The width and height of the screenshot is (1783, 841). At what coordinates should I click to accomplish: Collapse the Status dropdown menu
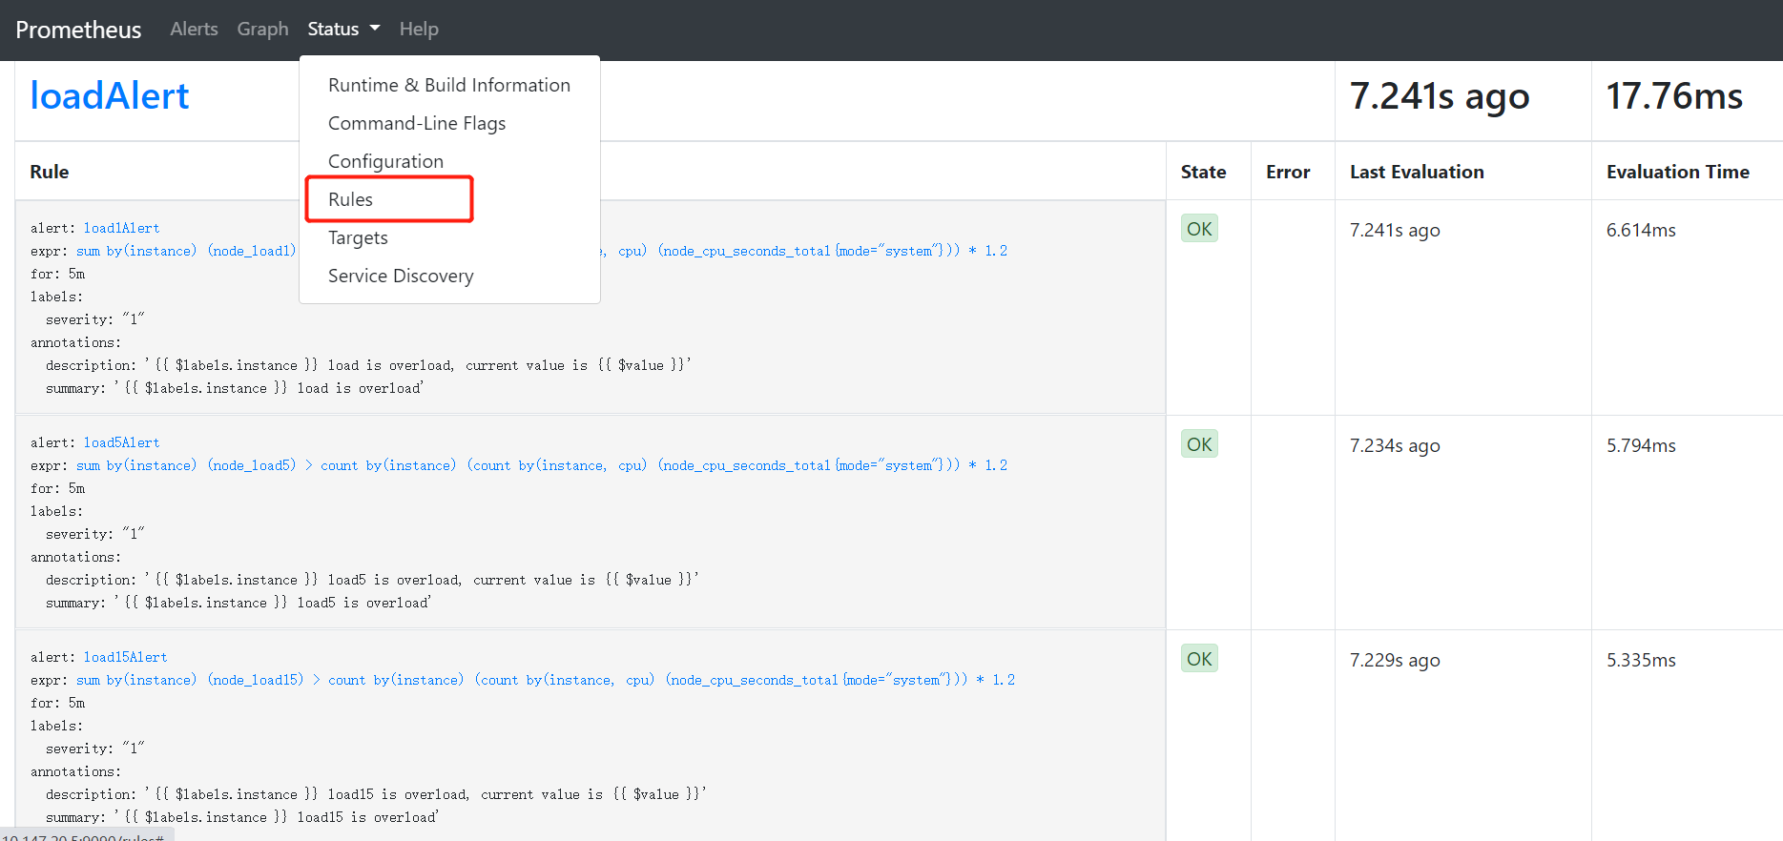click(x=343, y=30)
